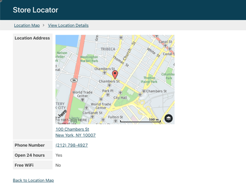Click the 100 Chambers St address link

point(72,129)
